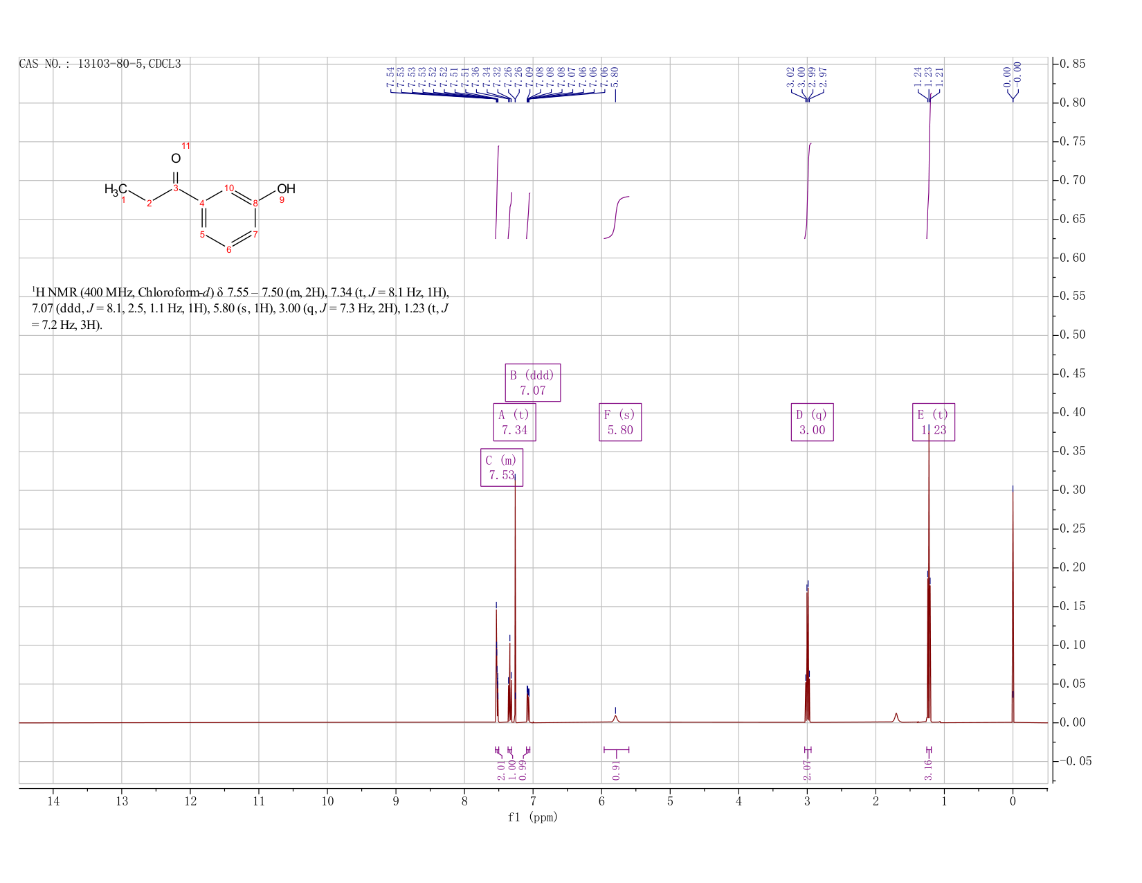
Task: Select the 'A (t) 7.34' multiplet box
Action: tap(514, 422)
